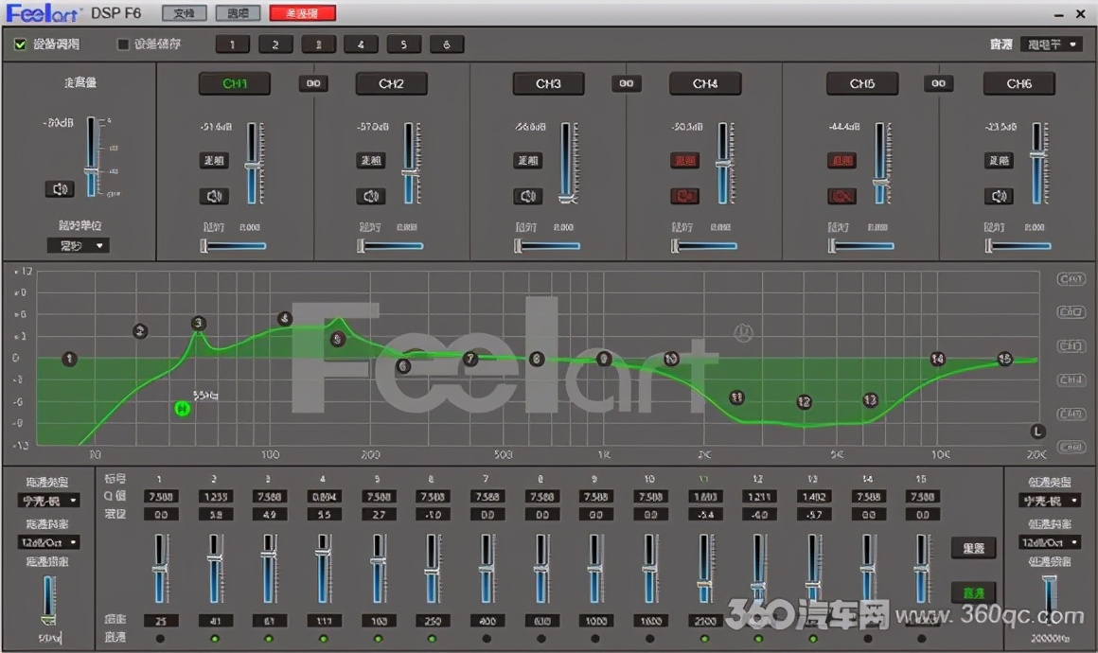The width and height of the screenshot is (1098, 653).
Task: Toggle the link icon between CH1 and CH2
Action: (x=312, y=83)
